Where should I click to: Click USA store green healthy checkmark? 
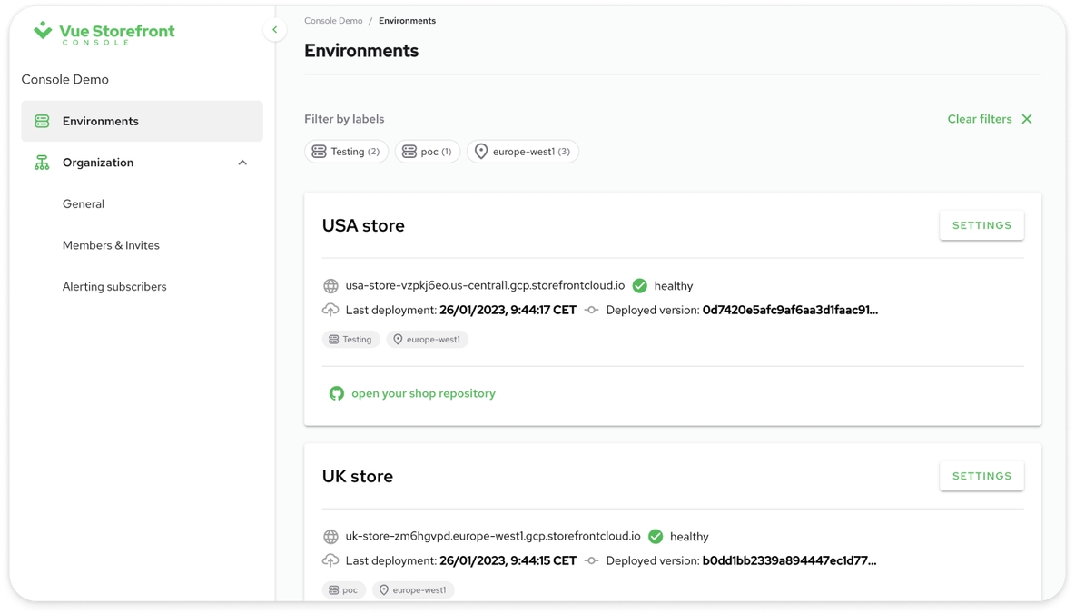tap(640, 286)
